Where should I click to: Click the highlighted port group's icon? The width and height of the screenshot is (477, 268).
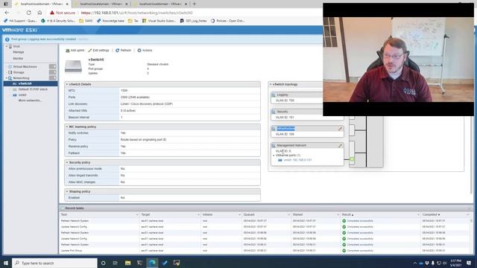click(274, 129)
